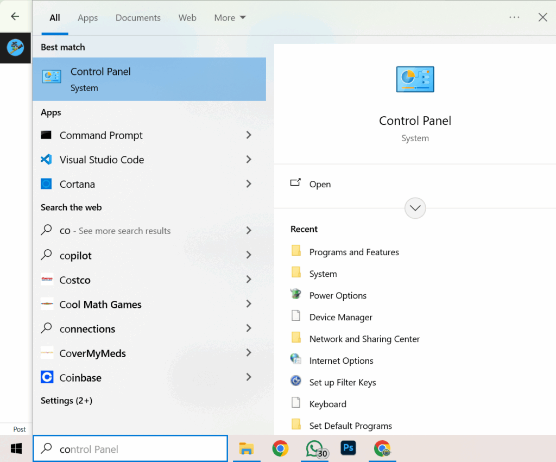The height and width of the screenshot is (462, 556).
Task: Click the Windows Start button
Action: point(16,448)
